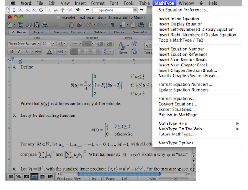Toggle Print Layout view button
Screen dimensions: 248x190
coord(34,176)
